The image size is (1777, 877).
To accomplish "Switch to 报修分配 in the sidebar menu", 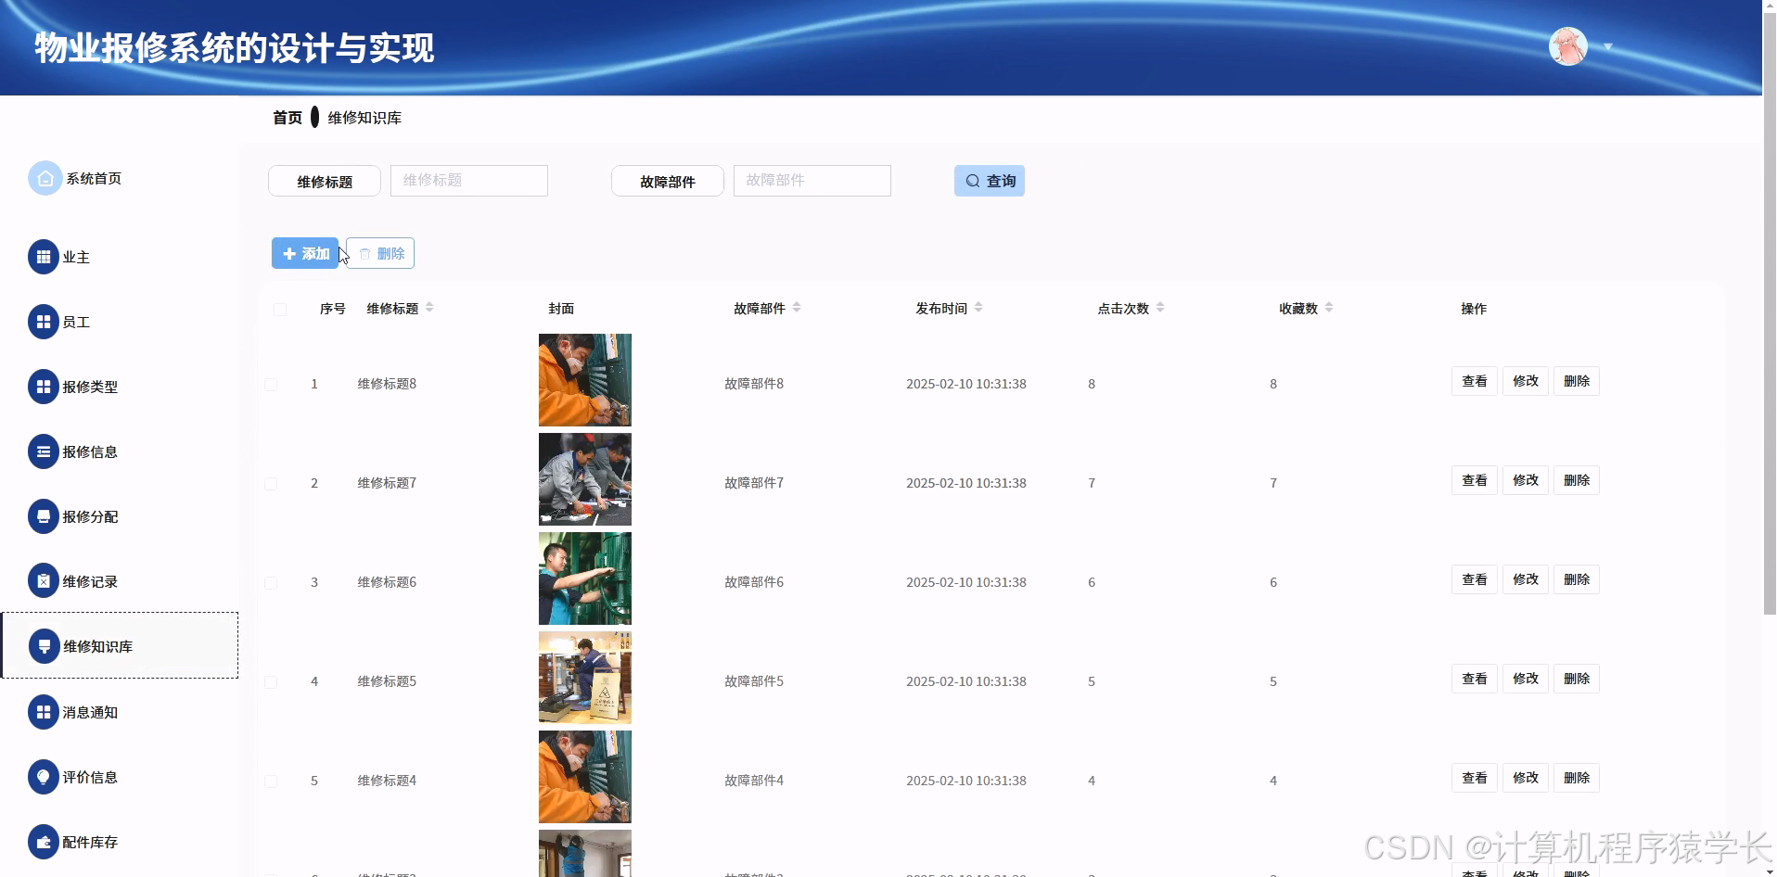I will coord(44,516).
